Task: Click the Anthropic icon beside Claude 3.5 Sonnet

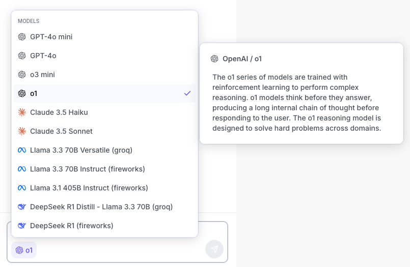Action: click(x=22, y=131)
